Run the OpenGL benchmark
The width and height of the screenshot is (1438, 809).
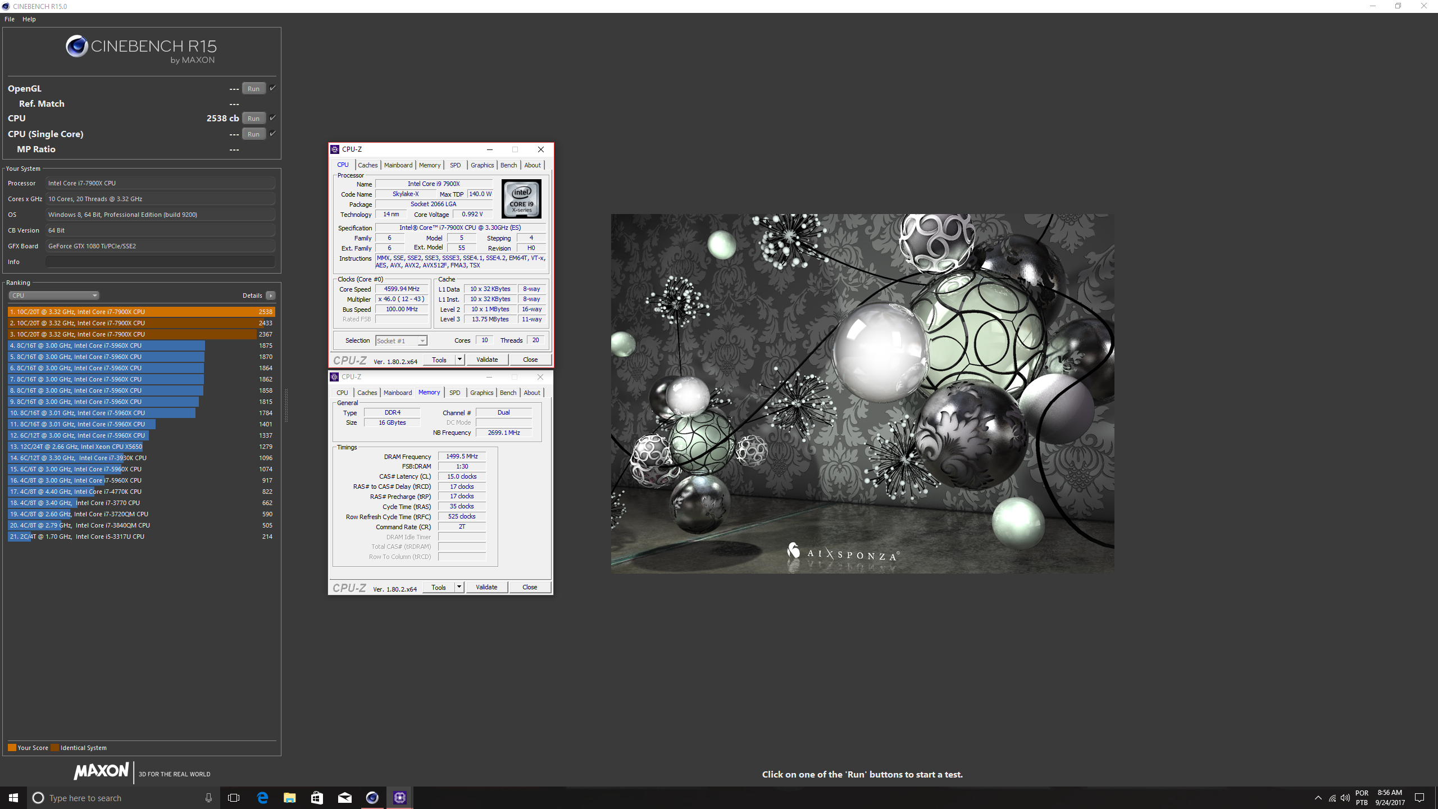click(x=254, y=88)
